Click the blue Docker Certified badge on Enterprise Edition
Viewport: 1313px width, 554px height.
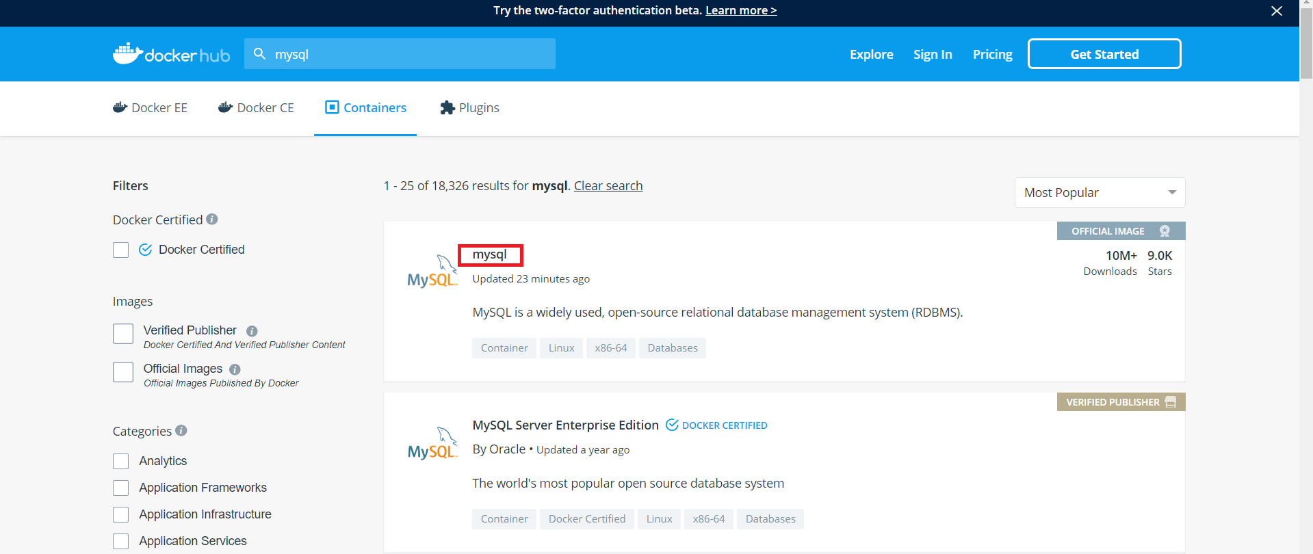(x=716, y=425)
